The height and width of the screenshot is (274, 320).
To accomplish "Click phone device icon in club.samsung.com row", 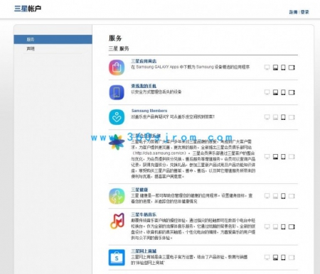I will (x=283, y=157).
